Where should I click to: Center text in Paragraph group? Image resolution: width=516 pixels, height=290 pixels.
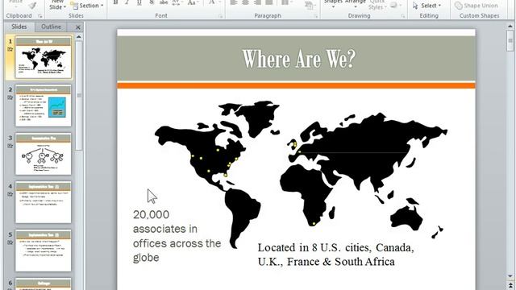[x=245, y=2]
